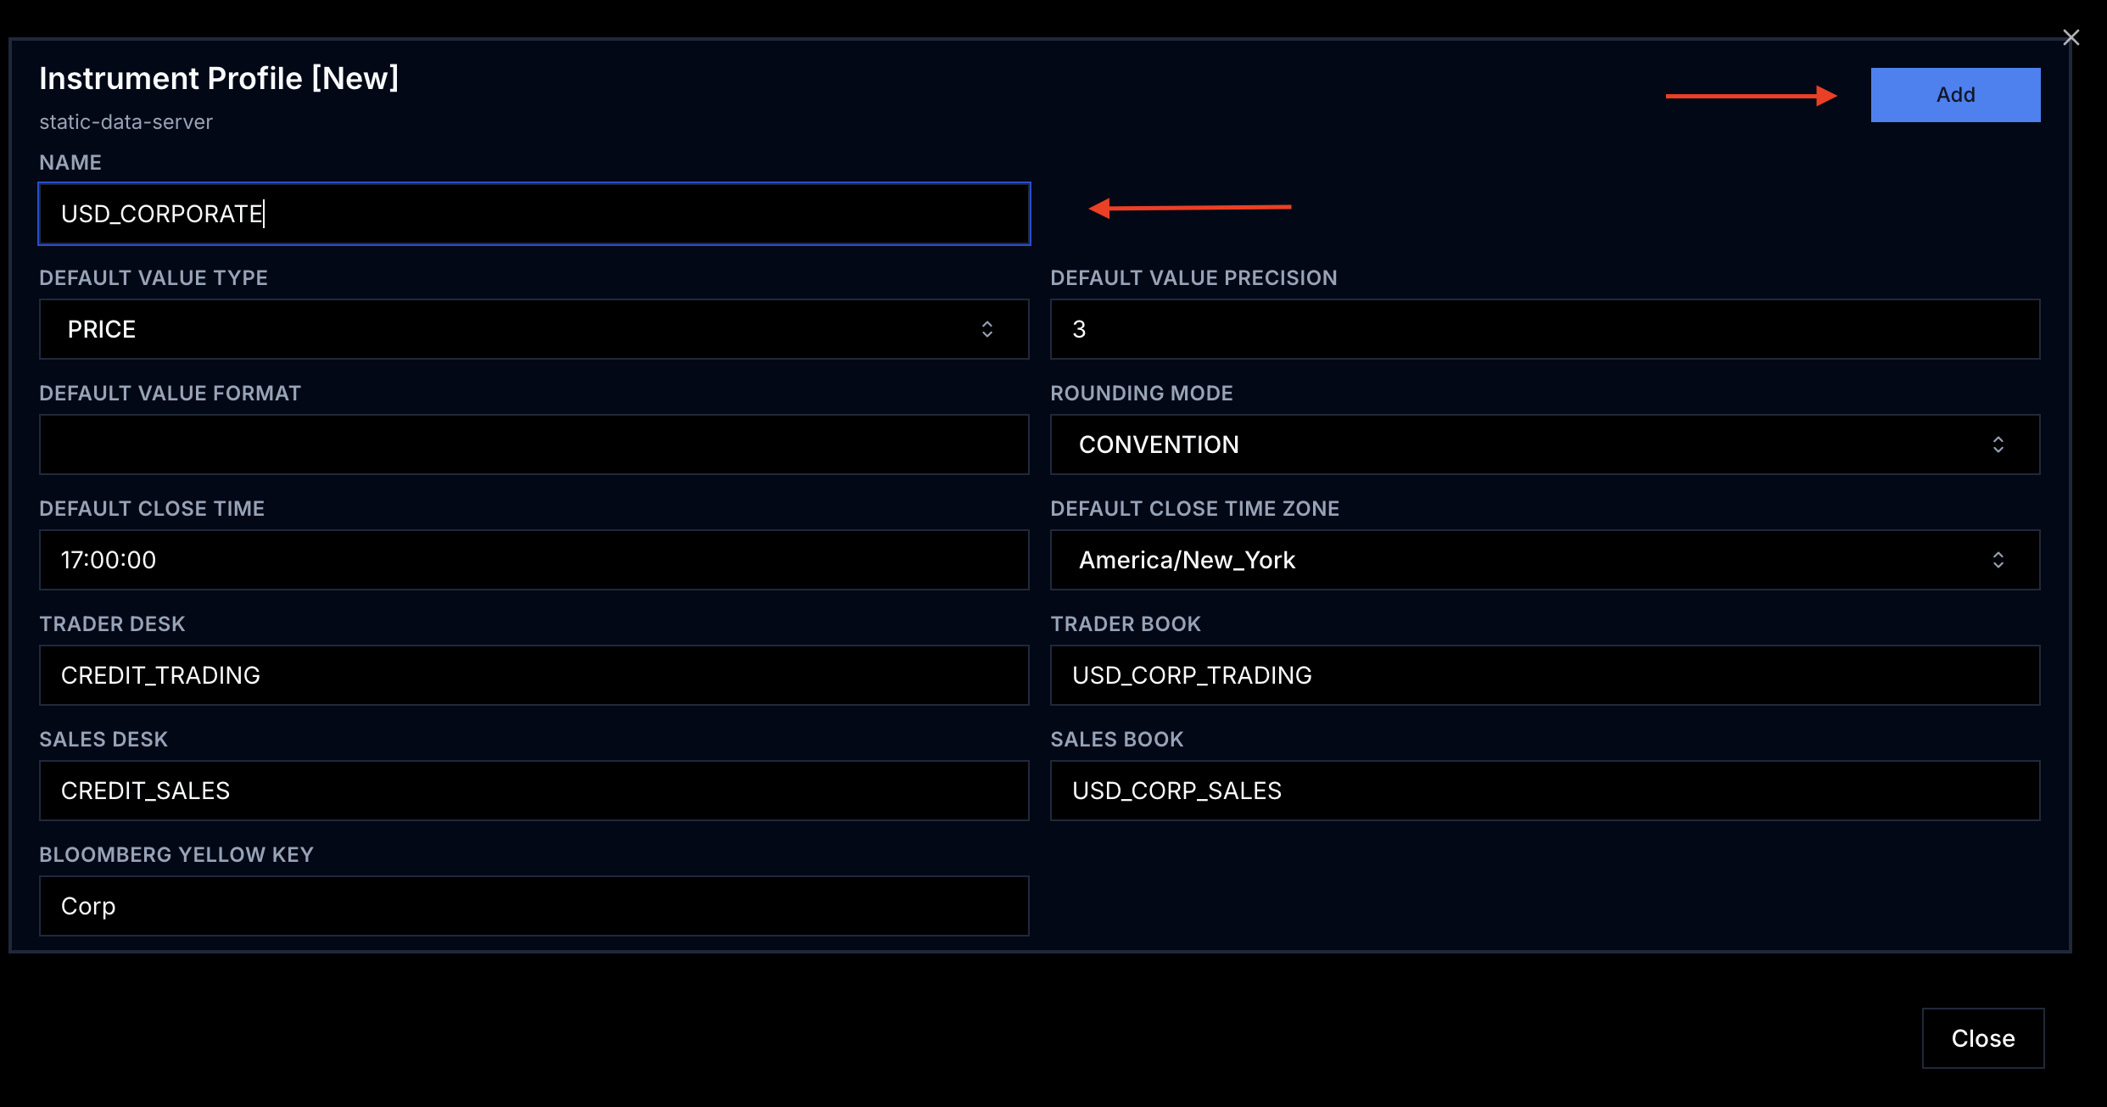The height and width of the screenshot is (1107, 2107).
Task: Click the DEFAULT VALUE FORMAT label
Action: click(170, 394)
